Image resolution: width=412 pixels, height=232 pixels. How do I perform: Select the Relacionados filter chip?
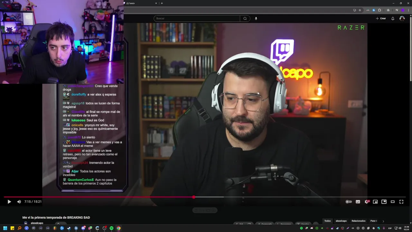pyautogui.click(x=359, y=221)
